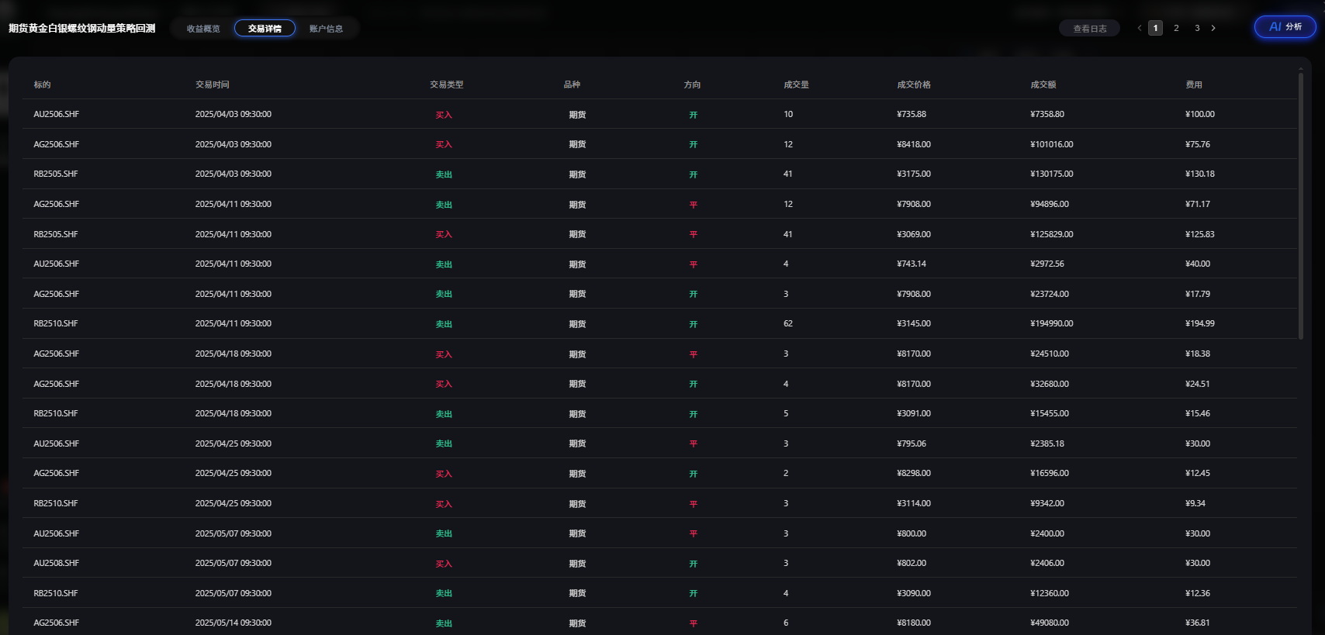The height and width of the screenshot is (635, 1325).
Task: Click the fee ¥18.38
Action: click(x=1198, y=354)
